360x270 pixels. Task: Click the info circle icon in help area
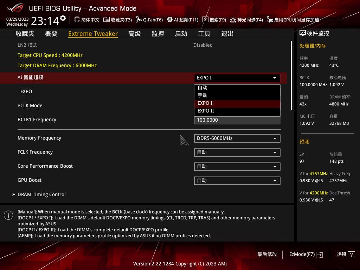[8, 215]
